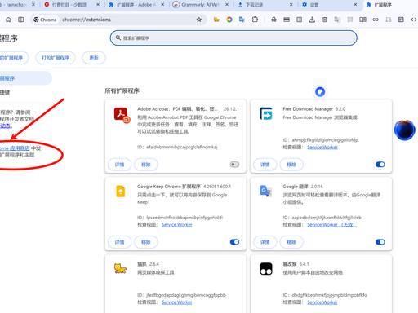Click the incognito-style hat toolbar icon
This screenshot has width=418, height=313.
pos(273,20)
